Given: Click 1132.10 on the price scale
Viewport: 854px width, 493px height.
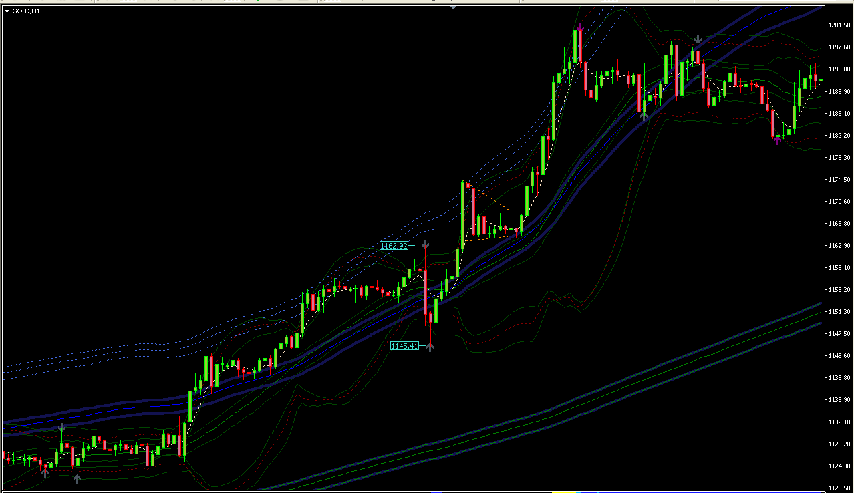Looking at the screenshot, I should point(839,422).
